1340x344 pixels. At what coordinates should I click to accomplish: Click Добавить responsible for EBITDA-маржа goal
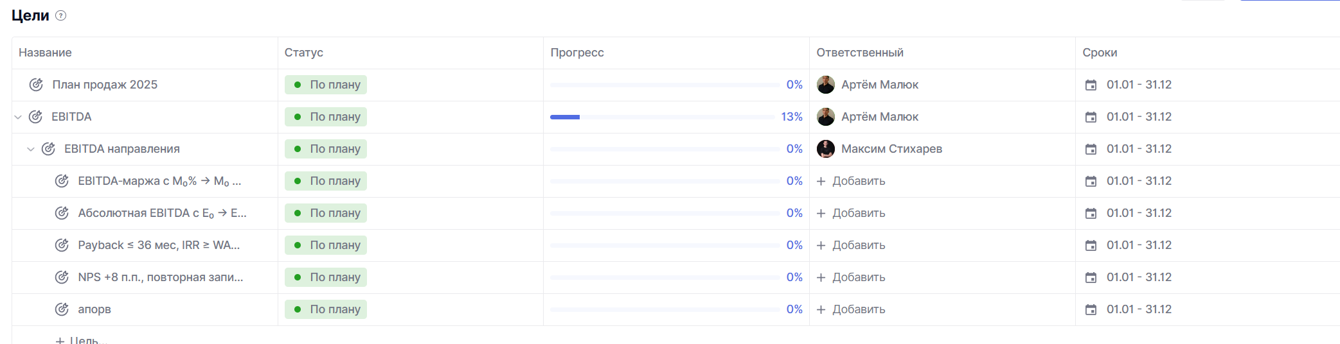pos(852,181)
